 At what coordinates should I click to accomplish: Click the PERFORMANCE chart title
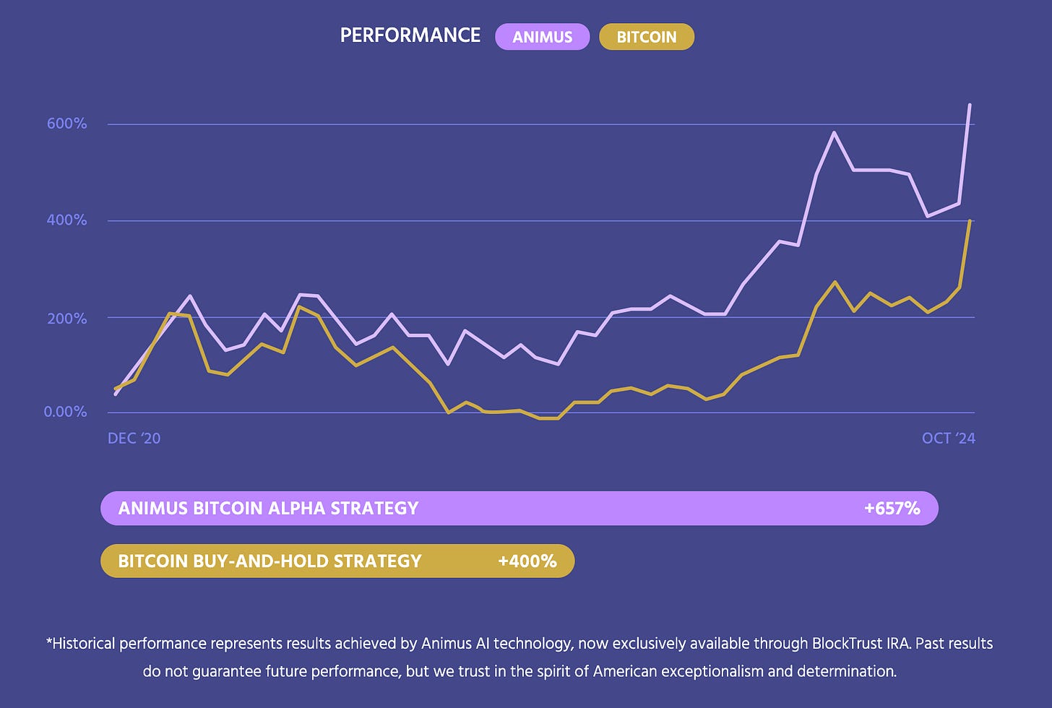410,35
